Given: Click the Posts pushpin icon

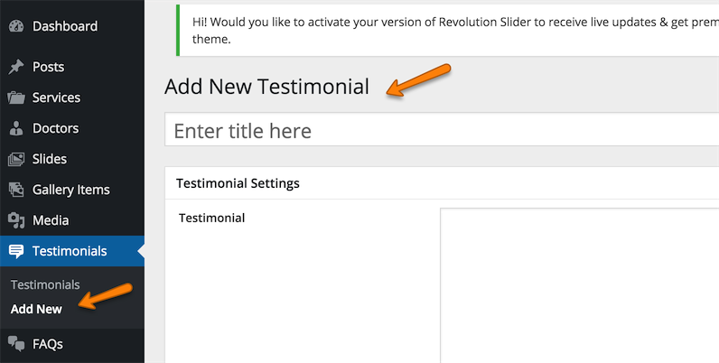Looking at the screenshot, I should [x=16, y=67].
